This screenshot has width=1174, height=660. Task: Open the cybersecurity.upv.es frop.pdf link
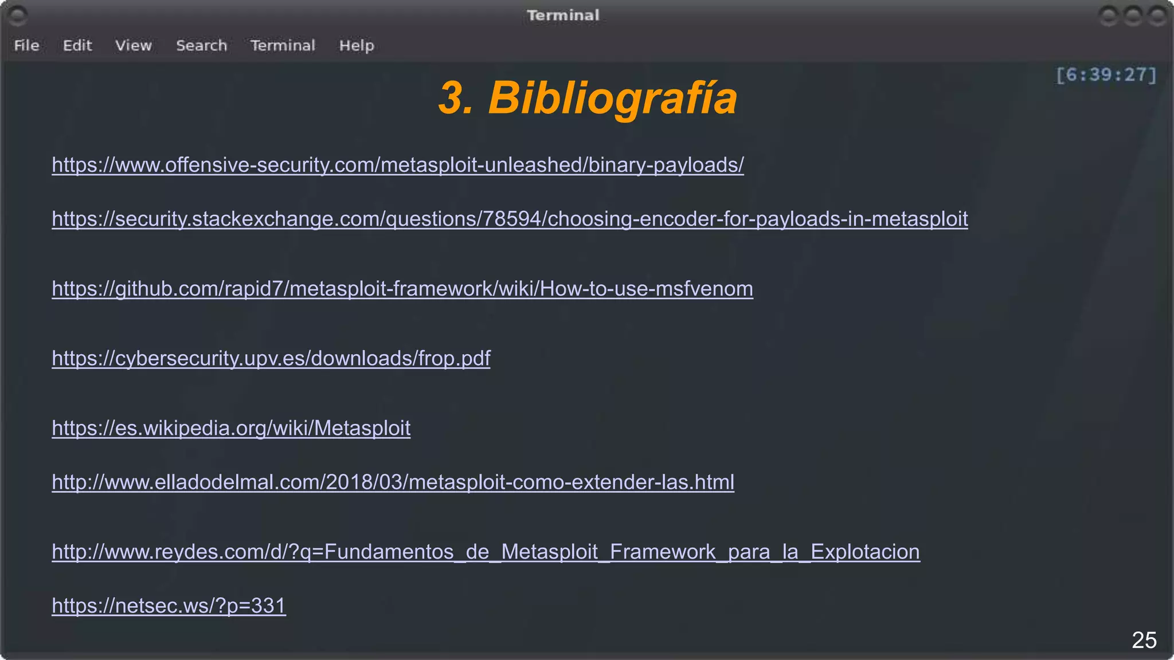(x=271, y=359)
